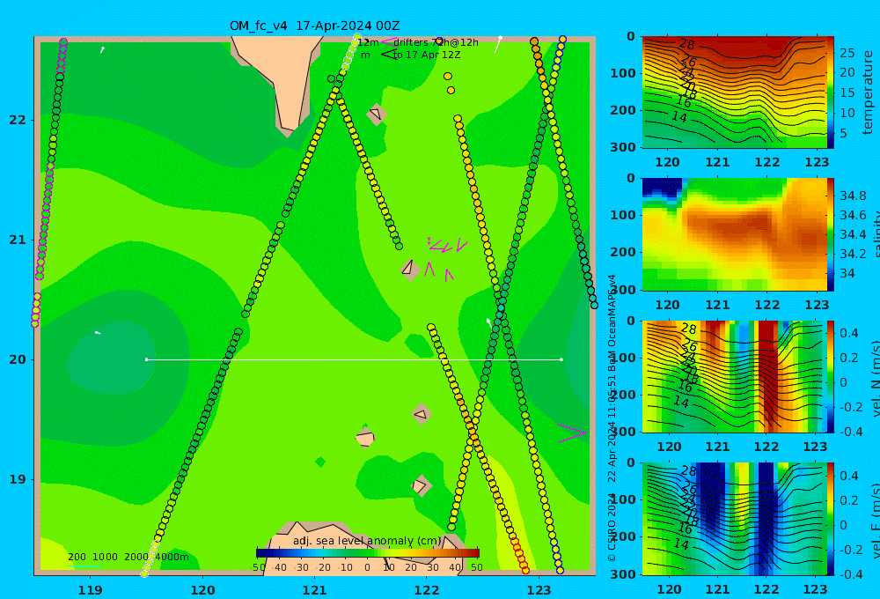880x599 pixels.
Task: Click longitude tick 121 on the main map
Action: pos(315,590)
